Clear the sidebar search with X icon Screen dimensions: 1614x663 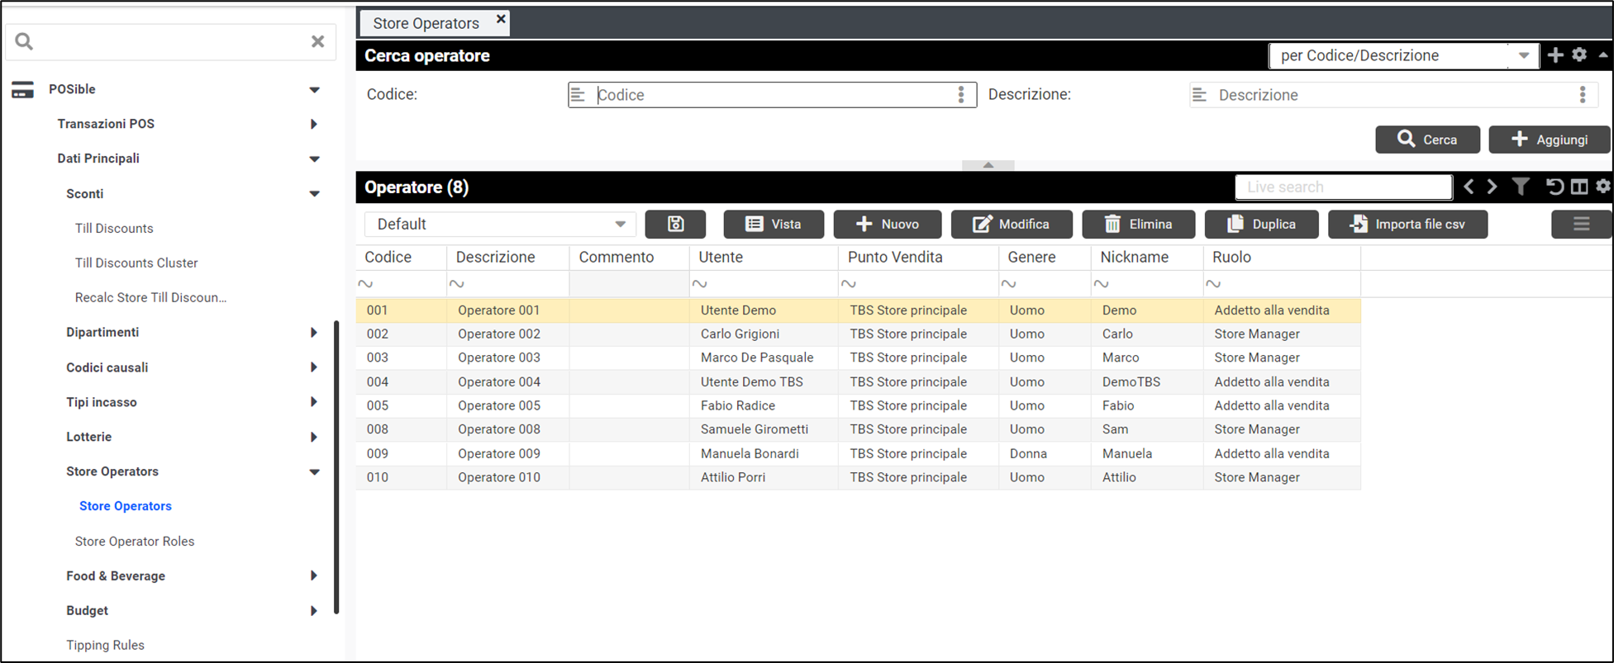coord(317,41)
